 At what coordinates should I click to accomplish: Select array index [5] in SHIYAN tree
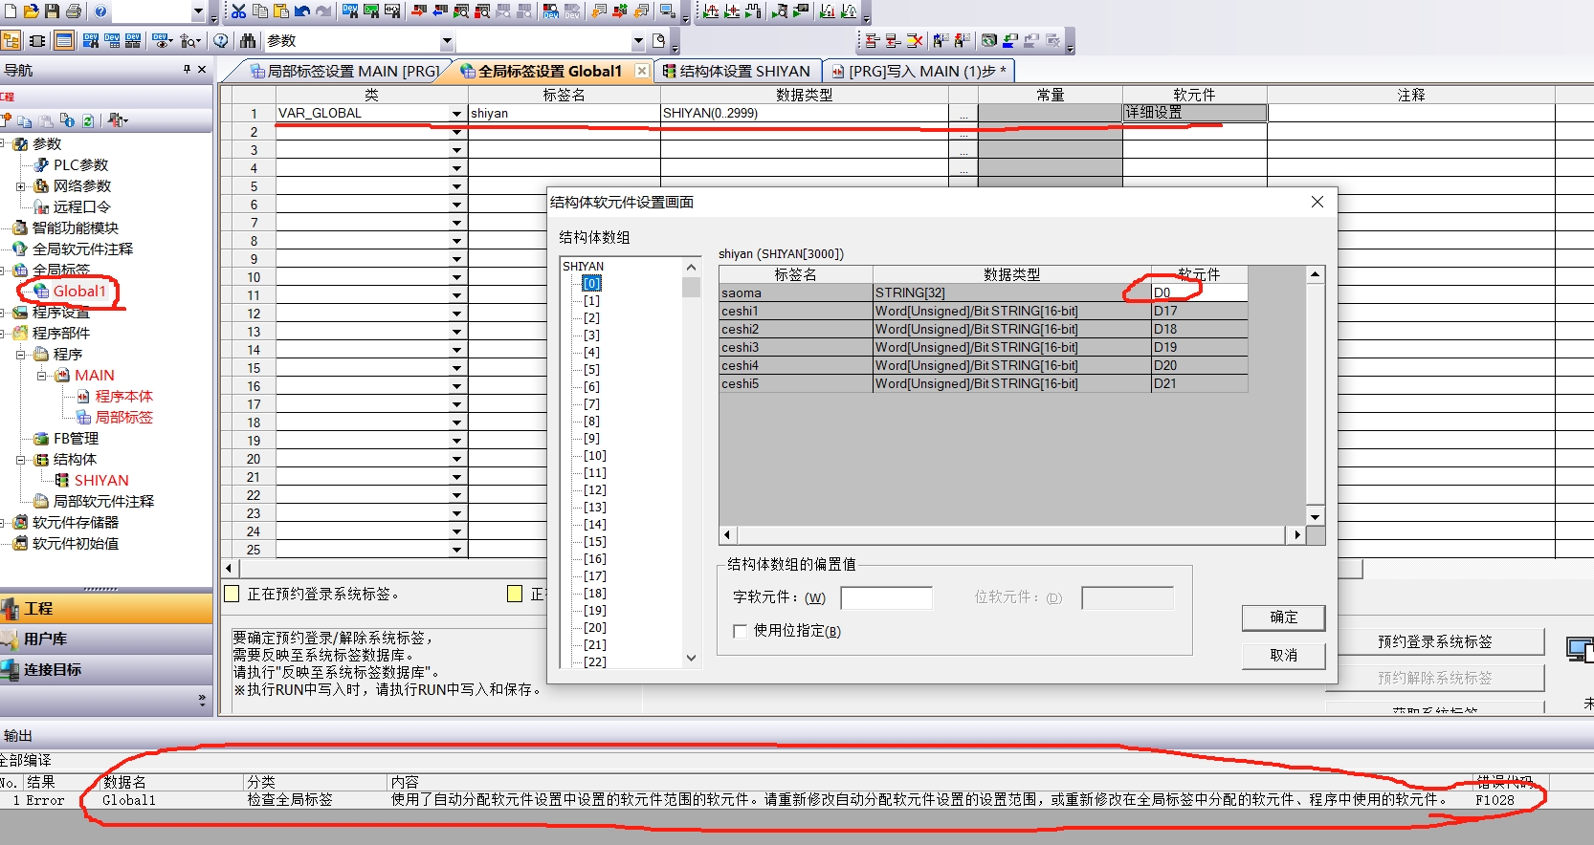click(x=591, y=370)
